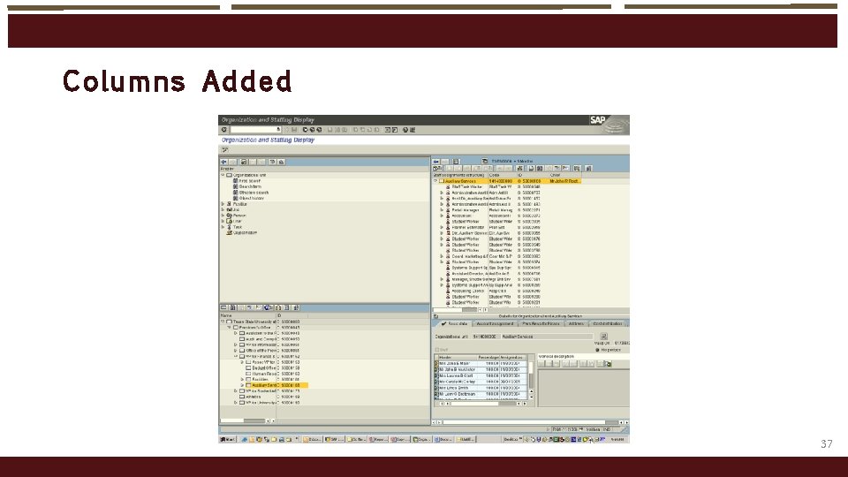Click the Find binoculars icon in SAP toolbar

pos(337,130)
